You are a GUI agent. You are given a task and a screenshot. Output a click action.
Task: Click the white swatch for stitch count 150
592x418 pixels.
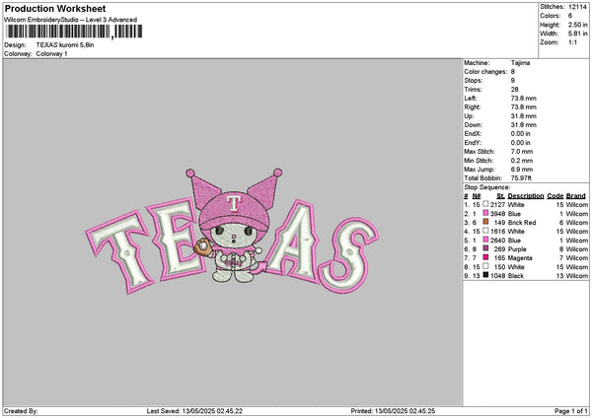pyautogui.click(x=485, y=266)
